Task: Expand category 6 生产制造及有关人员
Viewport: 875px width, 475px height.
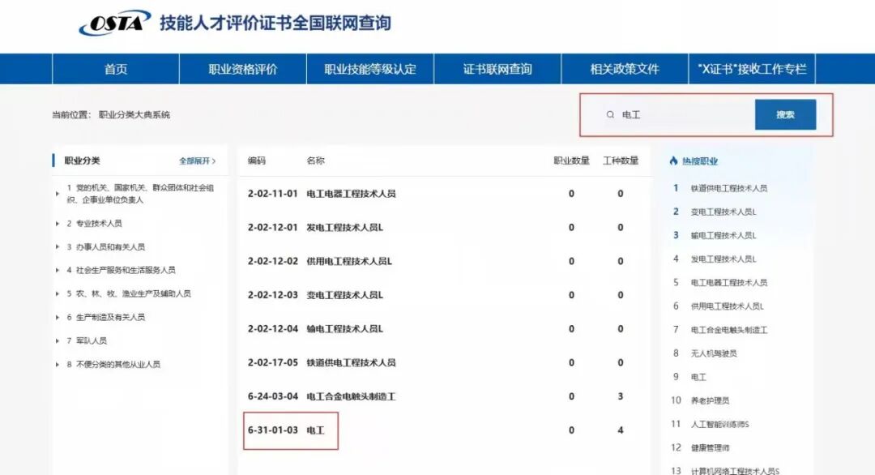Action: (58, 317)
